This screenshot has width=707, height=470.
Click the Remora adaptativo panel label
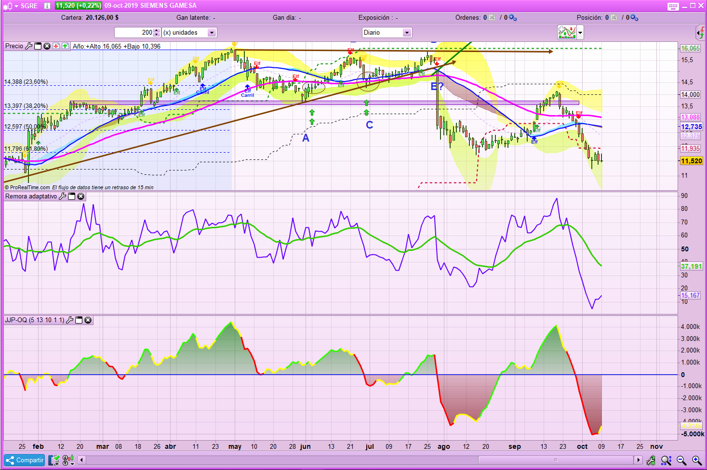click(31, 196)
